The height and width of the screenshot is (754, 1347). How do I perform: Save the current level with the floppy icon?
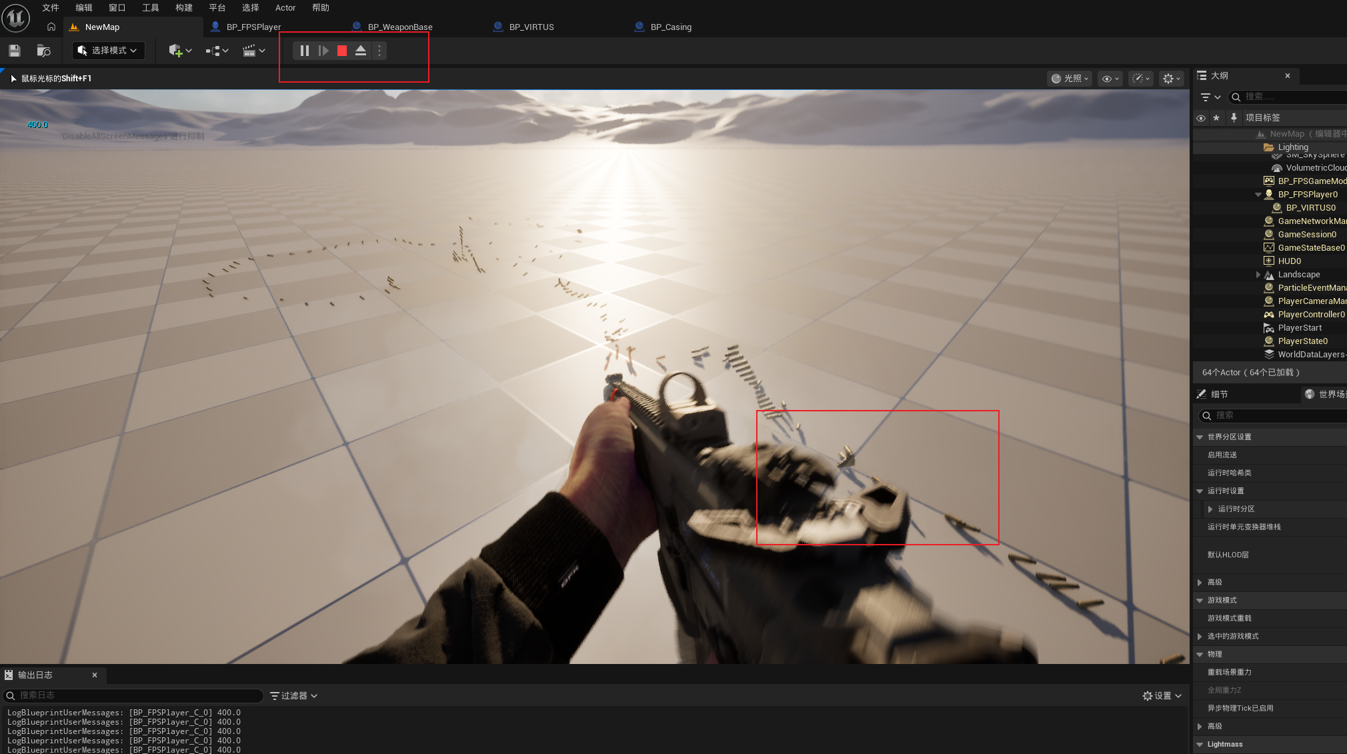click(x=15, y=51)
